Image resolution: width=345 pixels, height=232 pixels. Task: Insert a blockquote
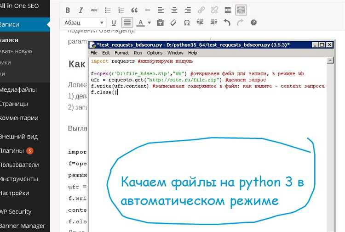(x=134, y=10)
